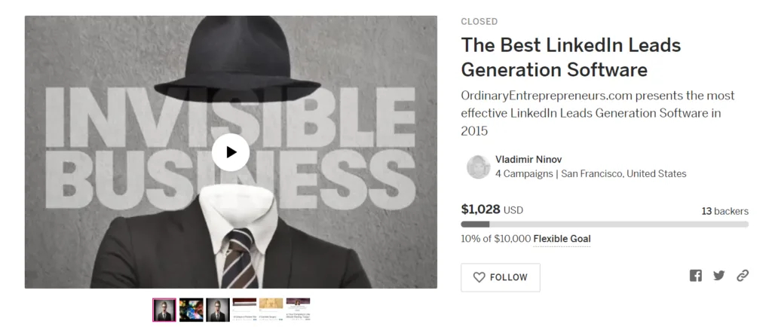This screenshot has width=772, height=327.
Task: Select the fourth gallery thumbnail
Action: tap(244, 310)
